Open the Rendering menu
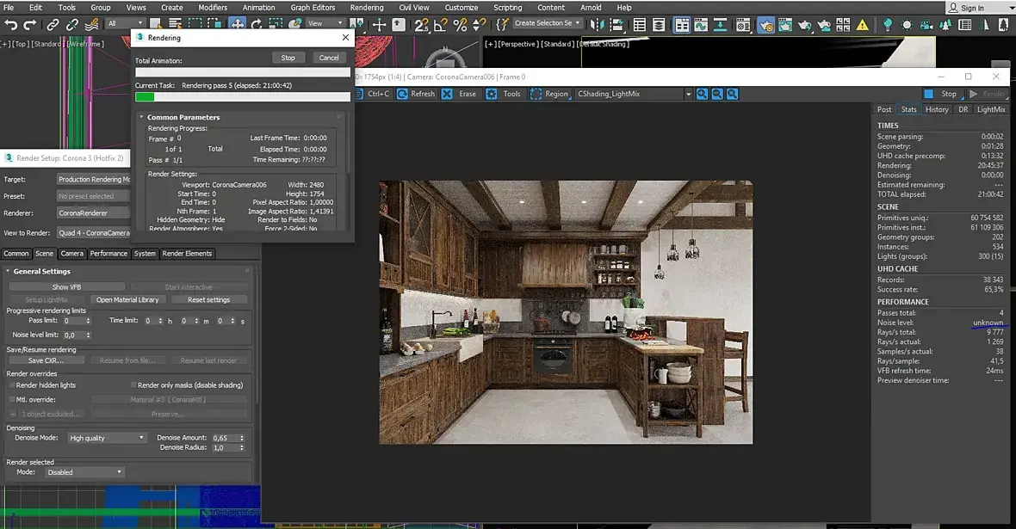This screenshot has width=1016, height=529. pyautogui.click(x=366, y=8)
